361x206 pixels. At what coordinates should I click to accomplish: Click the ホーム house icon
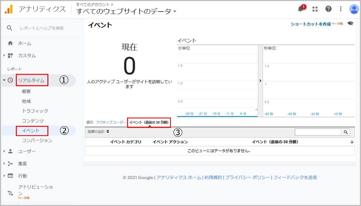pyautogui.click(x=10, y=43)
